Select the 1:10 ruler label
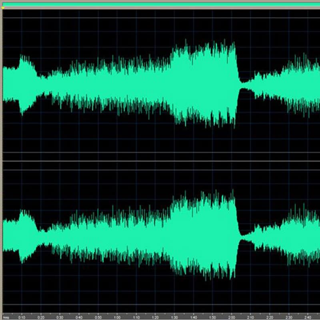 point(136,318)
